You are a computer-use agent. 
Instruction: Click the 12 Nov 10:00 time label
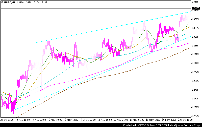point(105,120)
